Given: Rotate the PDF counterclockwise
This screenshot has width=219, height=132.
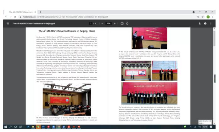Looking at the screenshot, I should [127, 24].
